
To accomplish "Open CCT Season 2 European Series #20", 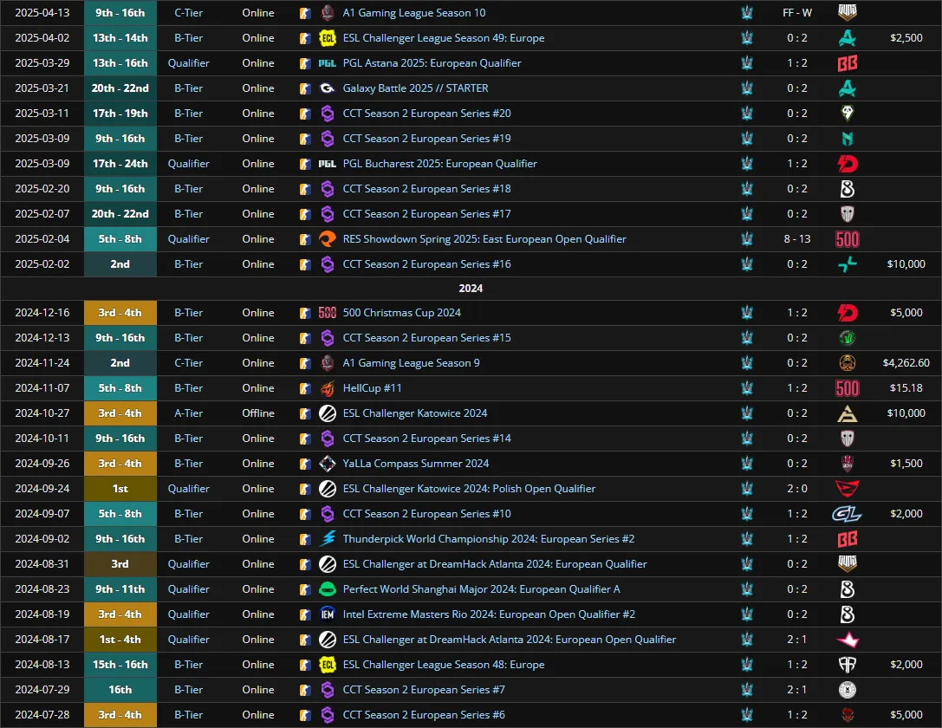I will (x=426, y=114).
